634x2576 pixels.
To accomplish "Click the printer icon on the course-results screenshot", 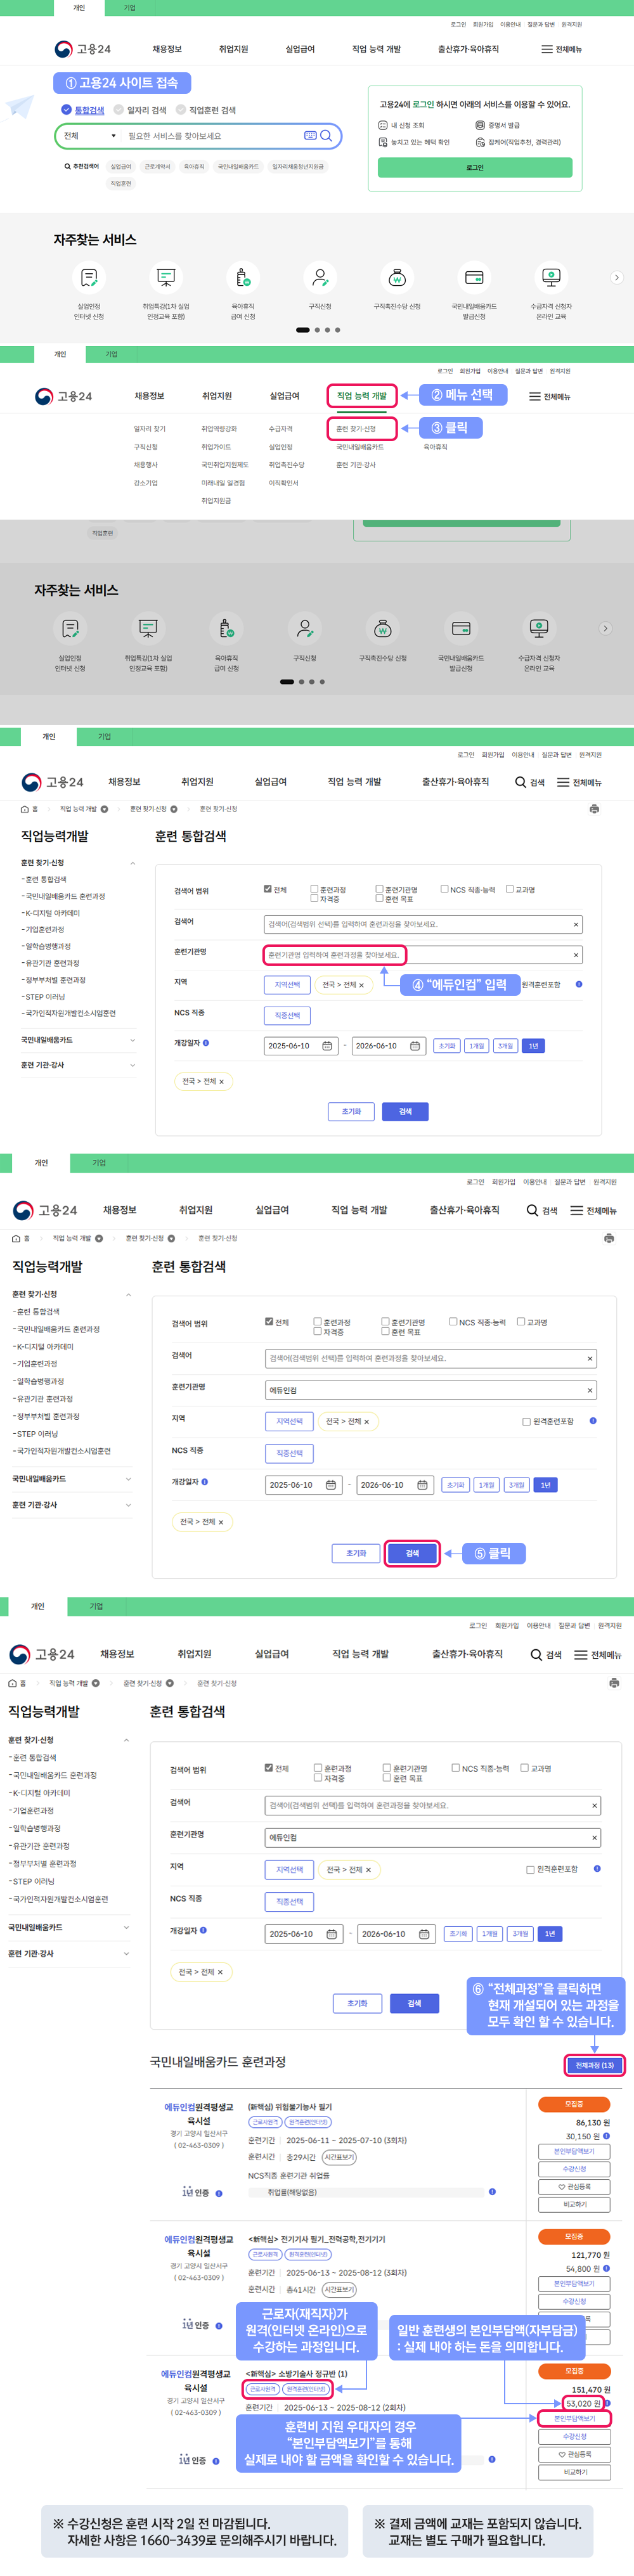I will [x=613, y=1683].
